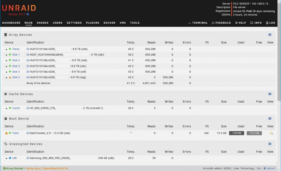Open the Settings tab
Image resolution: width=281 pixels, height=171 pixels.
click(x=74, y=23)
